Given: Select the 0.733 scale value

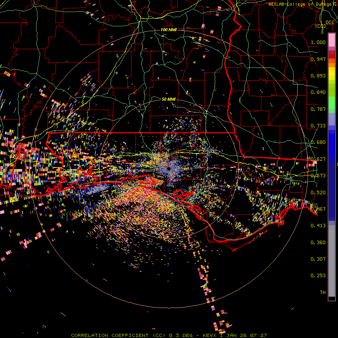Looking at the screenshot, I should pos(318,125).
